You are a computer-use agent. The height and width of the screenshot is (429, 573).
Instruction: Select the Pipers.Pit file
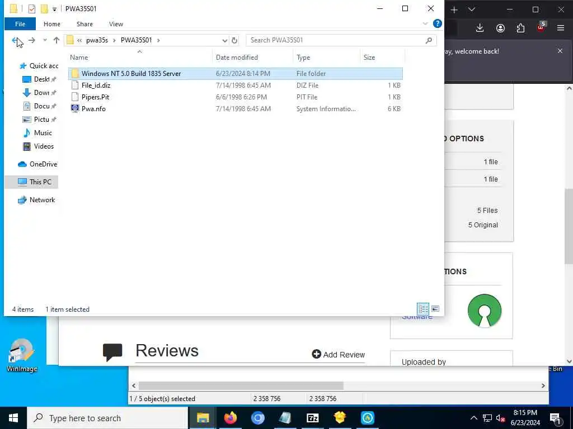point(236,97)
